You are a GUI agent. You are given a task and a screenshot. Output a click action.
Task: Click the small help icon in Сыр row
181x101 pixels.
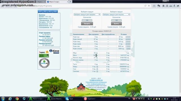coord(97,69)
